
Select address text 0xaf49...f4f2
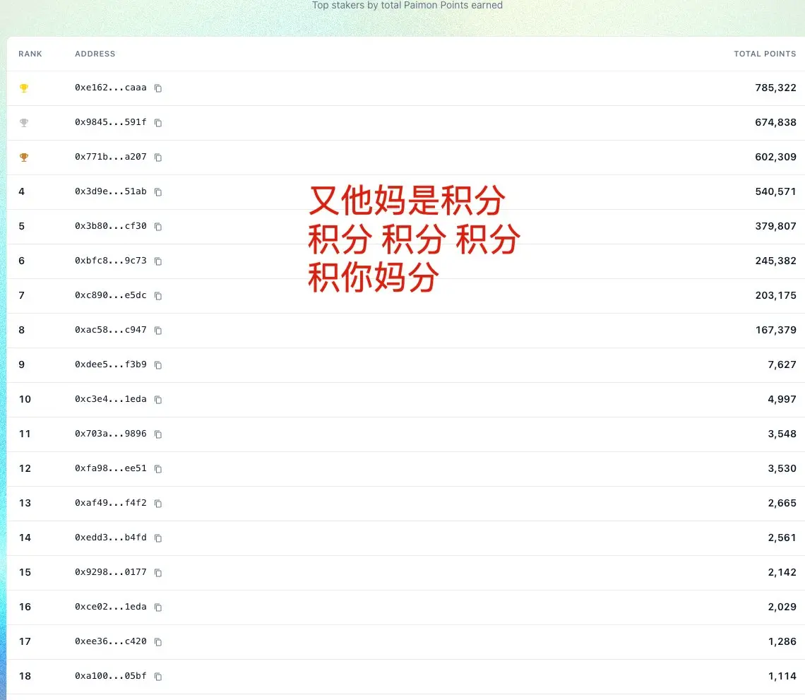click(111, 503)
